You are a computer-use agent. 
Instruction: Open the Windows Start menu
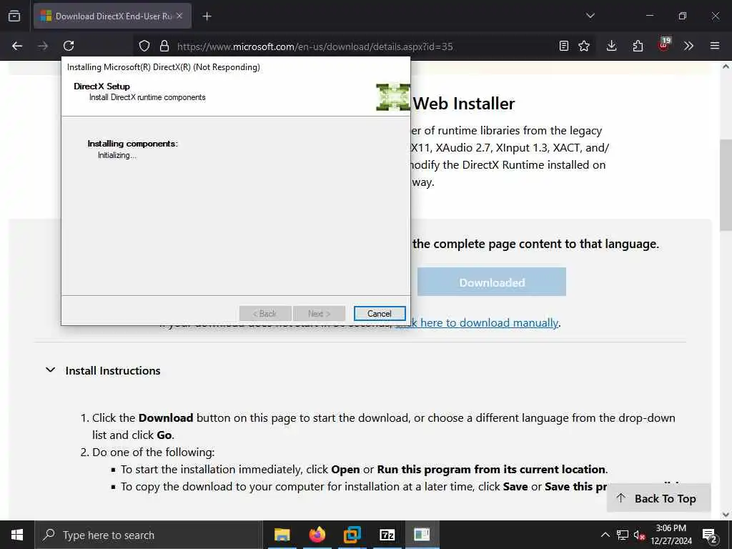tap(17, 535)
